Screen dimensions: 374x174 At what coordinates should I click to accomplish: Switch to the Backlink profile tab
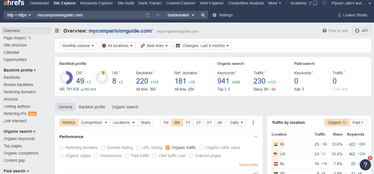(x=92, y=107)
